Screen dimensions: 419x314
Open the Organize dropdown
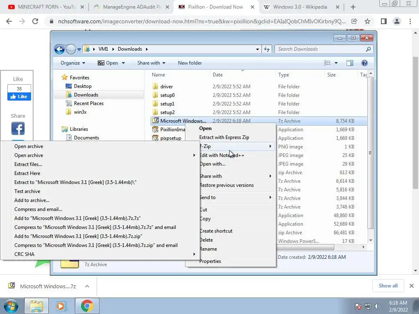(x=73, y=63)
